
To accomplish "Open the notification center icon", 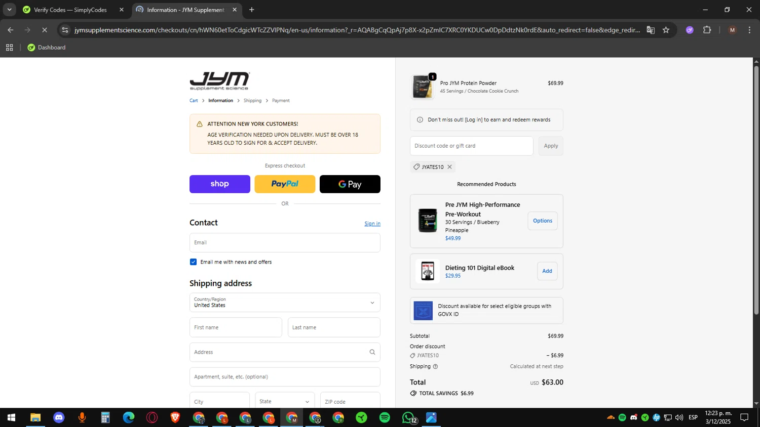I will point(744,418).
